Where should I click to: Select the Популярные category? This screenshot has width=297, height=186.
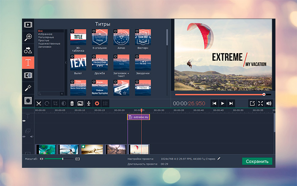pos(46,37)
